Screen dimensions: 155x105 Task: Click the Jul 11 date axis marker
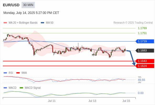click(x=52, y=101)
